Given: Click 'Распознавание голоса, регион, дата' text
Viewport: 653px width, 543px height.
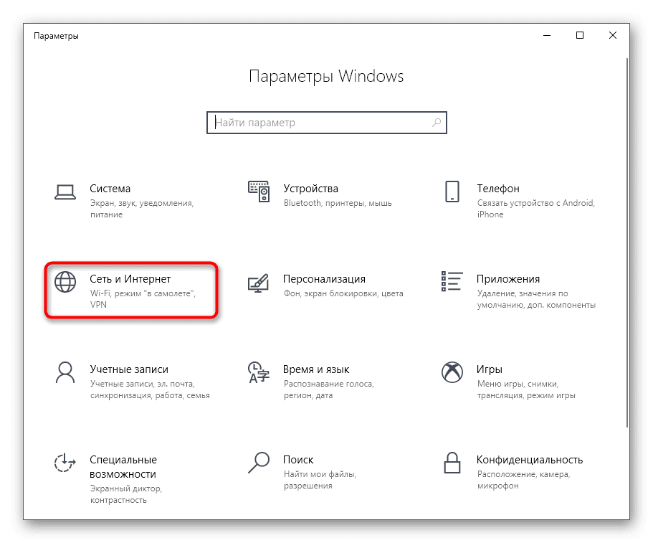Looking at the screenshot, I should (329, 389).
